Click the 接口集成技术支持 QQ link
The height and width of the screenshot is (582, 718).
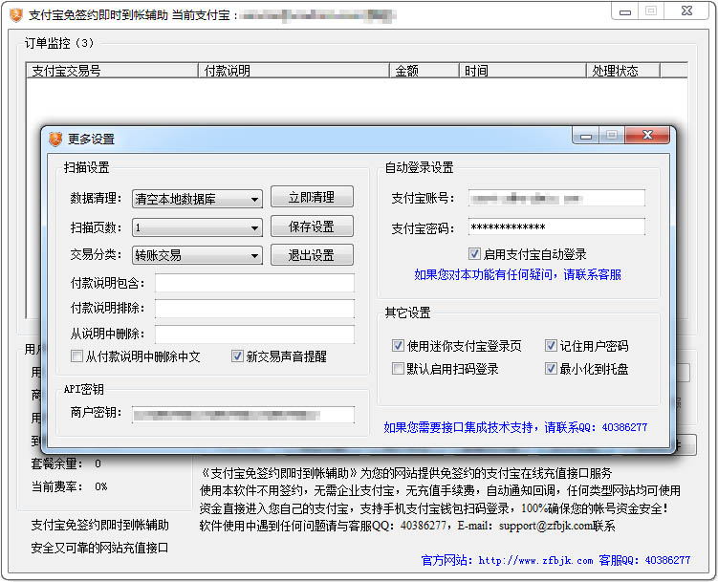(515, 427)
